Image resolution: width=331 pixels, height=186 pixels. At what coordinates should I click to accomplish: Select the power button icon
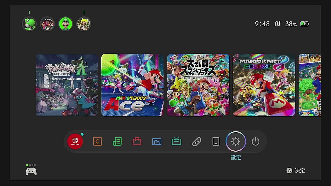[x=255, y=142]
